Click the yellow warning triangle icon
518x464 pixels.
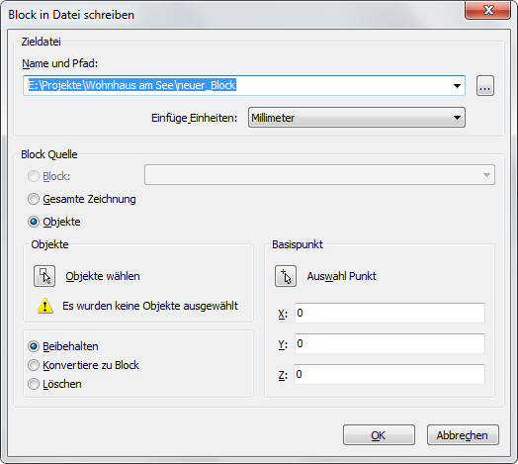[x=45, y=306]
